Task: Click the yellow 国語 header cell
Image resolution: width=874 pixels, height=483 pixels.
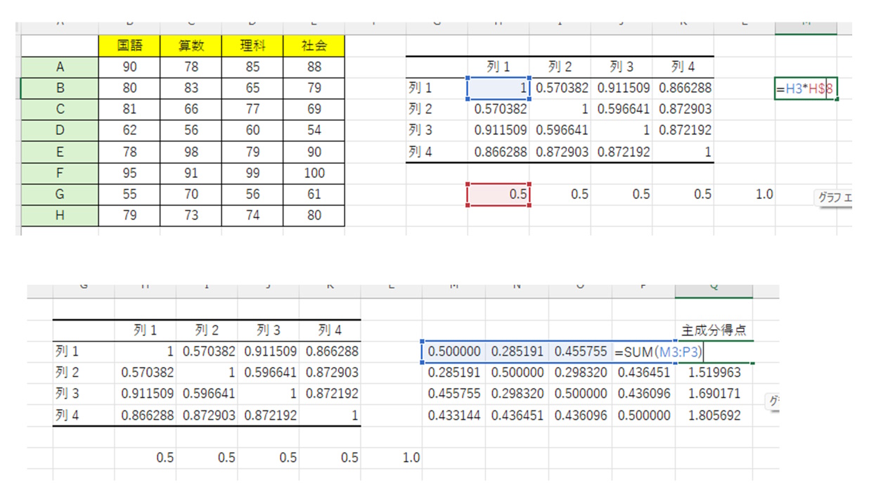Action: tap(129, 46)
